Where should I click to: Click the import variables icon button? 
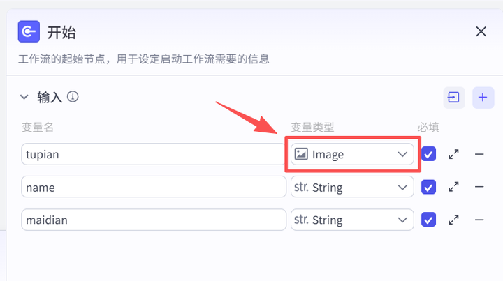tap(453, 98)
